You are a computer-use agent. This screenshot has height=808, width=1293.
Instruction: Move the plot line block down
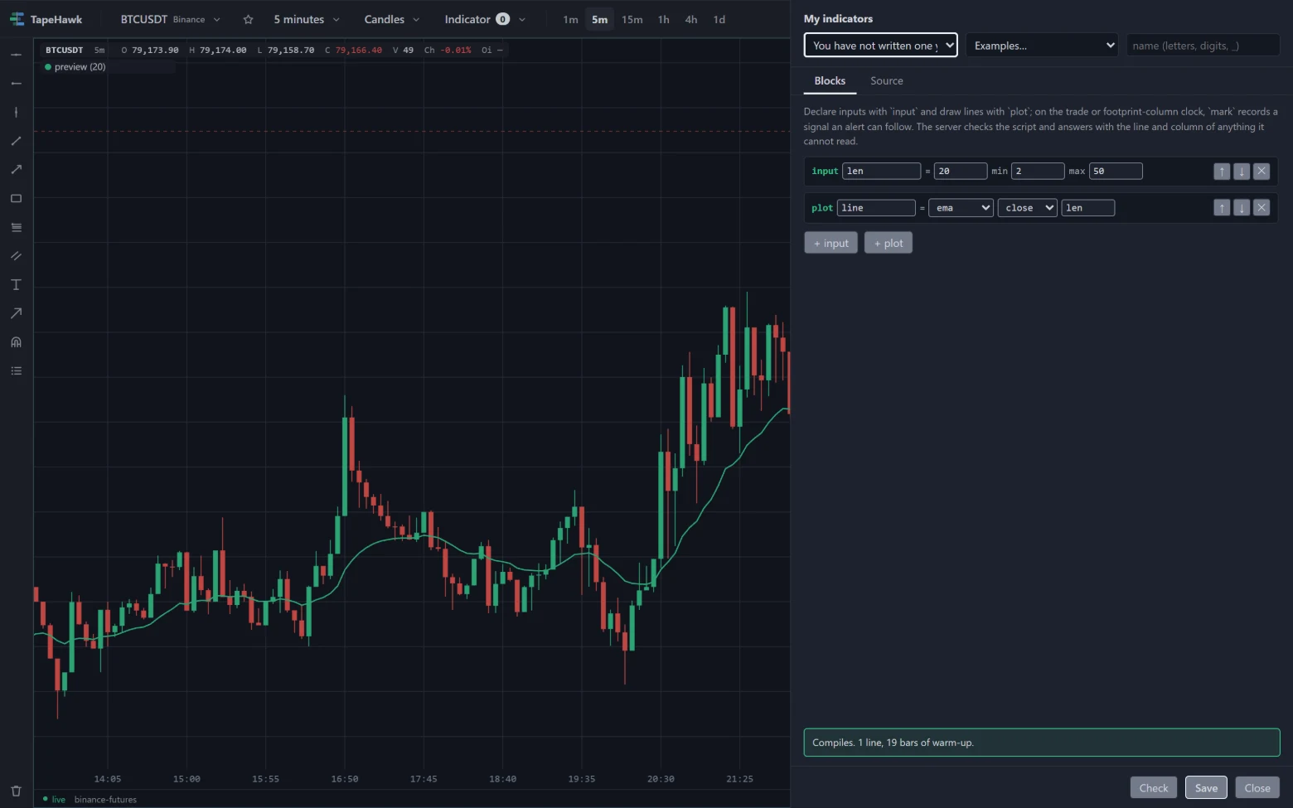tap(1242, 208)
